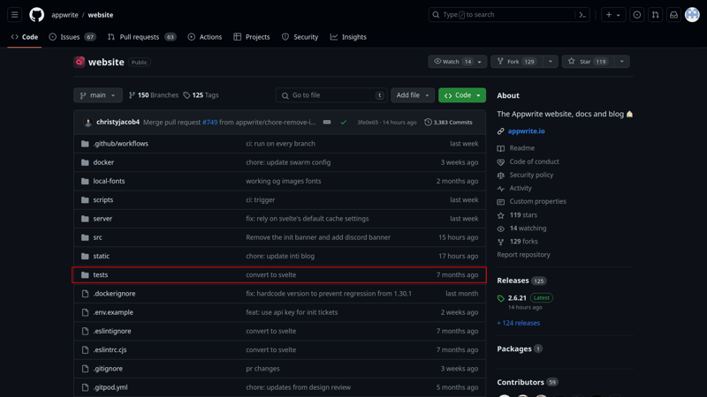
Task: Click the history clock icon by Commits
Action: coord(428,123)
